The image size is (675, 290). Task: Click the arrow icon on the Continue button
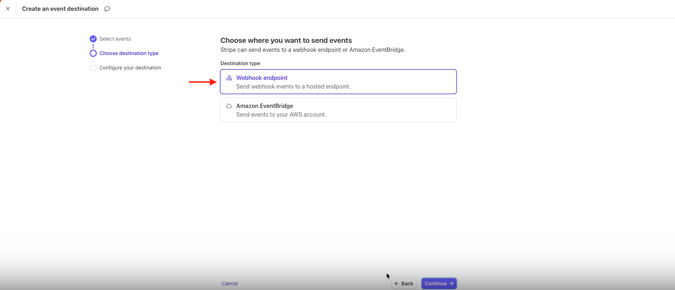tap(451, 284)
